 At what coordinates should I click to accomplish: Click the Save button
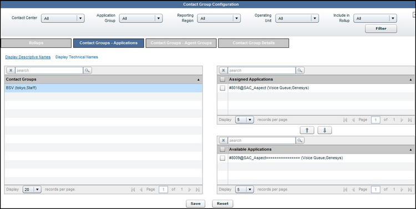(x=195, y=203)
